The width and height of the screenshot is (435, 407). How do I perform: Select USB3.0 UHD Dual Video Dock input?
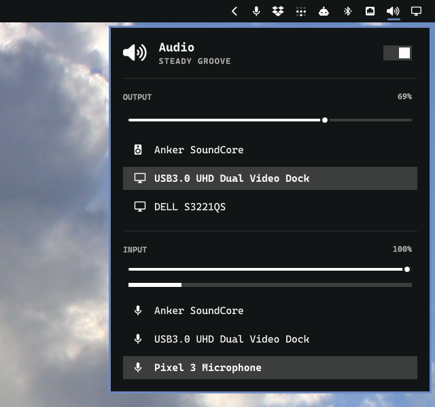coord(270,339)
